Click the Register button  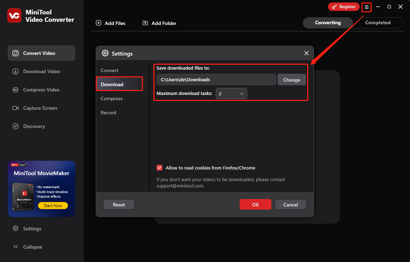tap(343, 7)
